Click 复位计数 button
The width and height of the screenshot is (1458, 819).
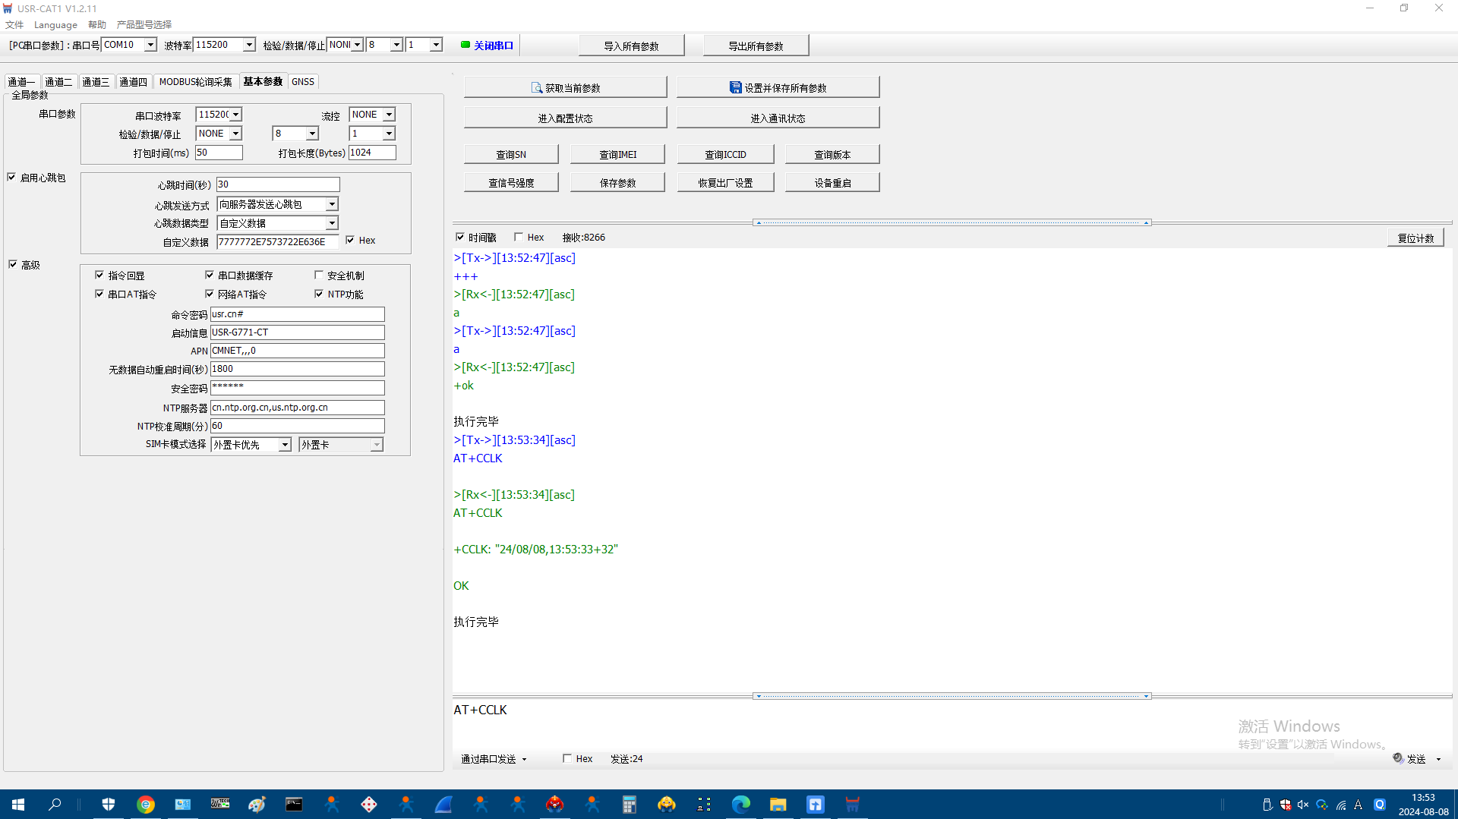coord(1415,238)
